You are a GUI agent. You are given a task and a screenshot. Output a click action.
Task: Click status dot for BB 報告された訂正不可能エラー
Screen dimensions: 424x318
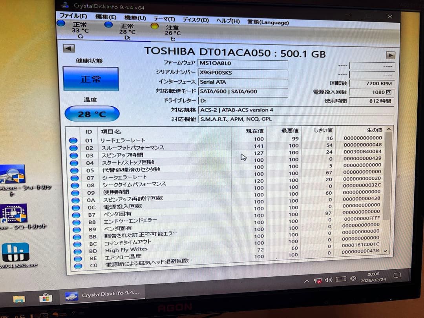(77, 237)
